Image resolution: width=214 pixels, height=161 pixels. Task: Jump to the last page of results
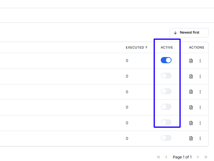click(x=206, y=157)
